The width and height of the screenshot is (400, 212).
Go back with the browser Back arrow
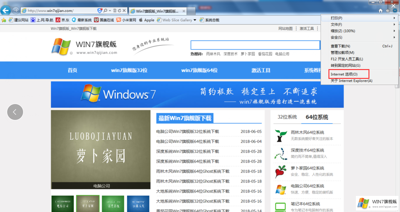coord(5,10)
